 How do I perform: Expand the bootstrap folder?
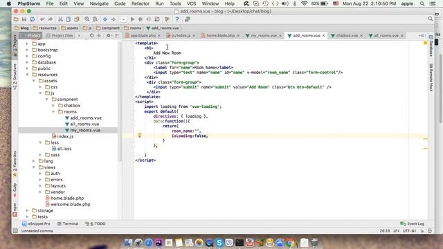click(x=28, y=50)
